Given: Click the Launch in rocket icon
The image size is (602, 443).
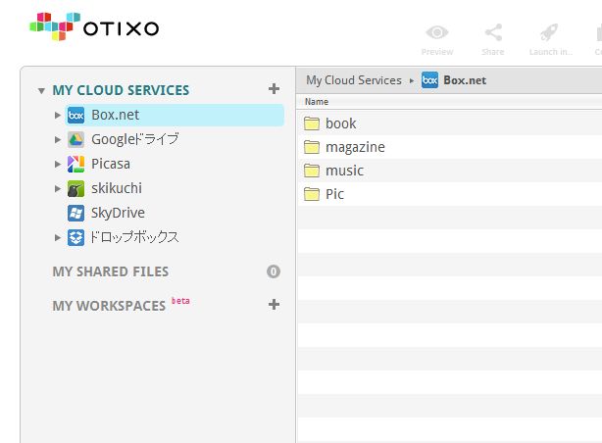Looking at the screenshot, I should coord(549,32).
